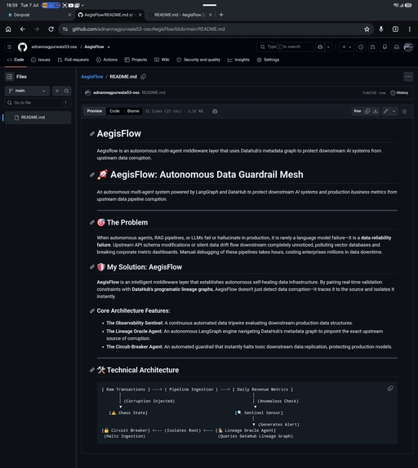Focus the 'Go to file' input
The image size is (418, 468).
[x=38, y=103]
